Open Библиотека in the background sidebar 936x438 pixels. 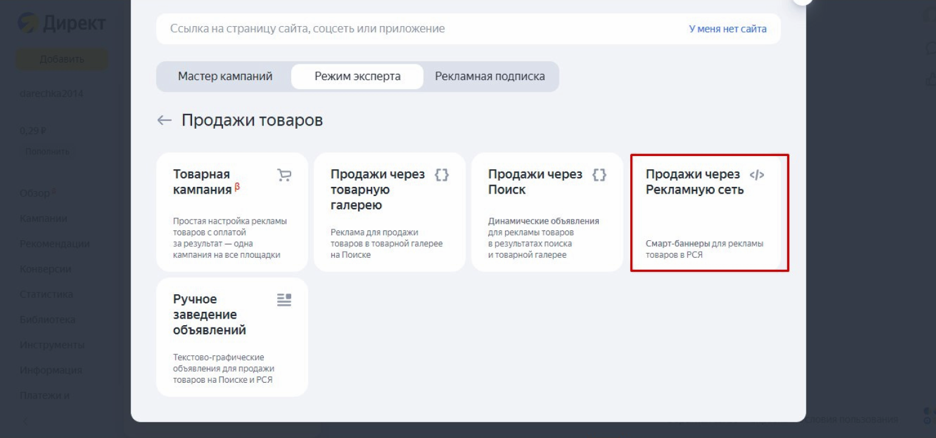47,320
